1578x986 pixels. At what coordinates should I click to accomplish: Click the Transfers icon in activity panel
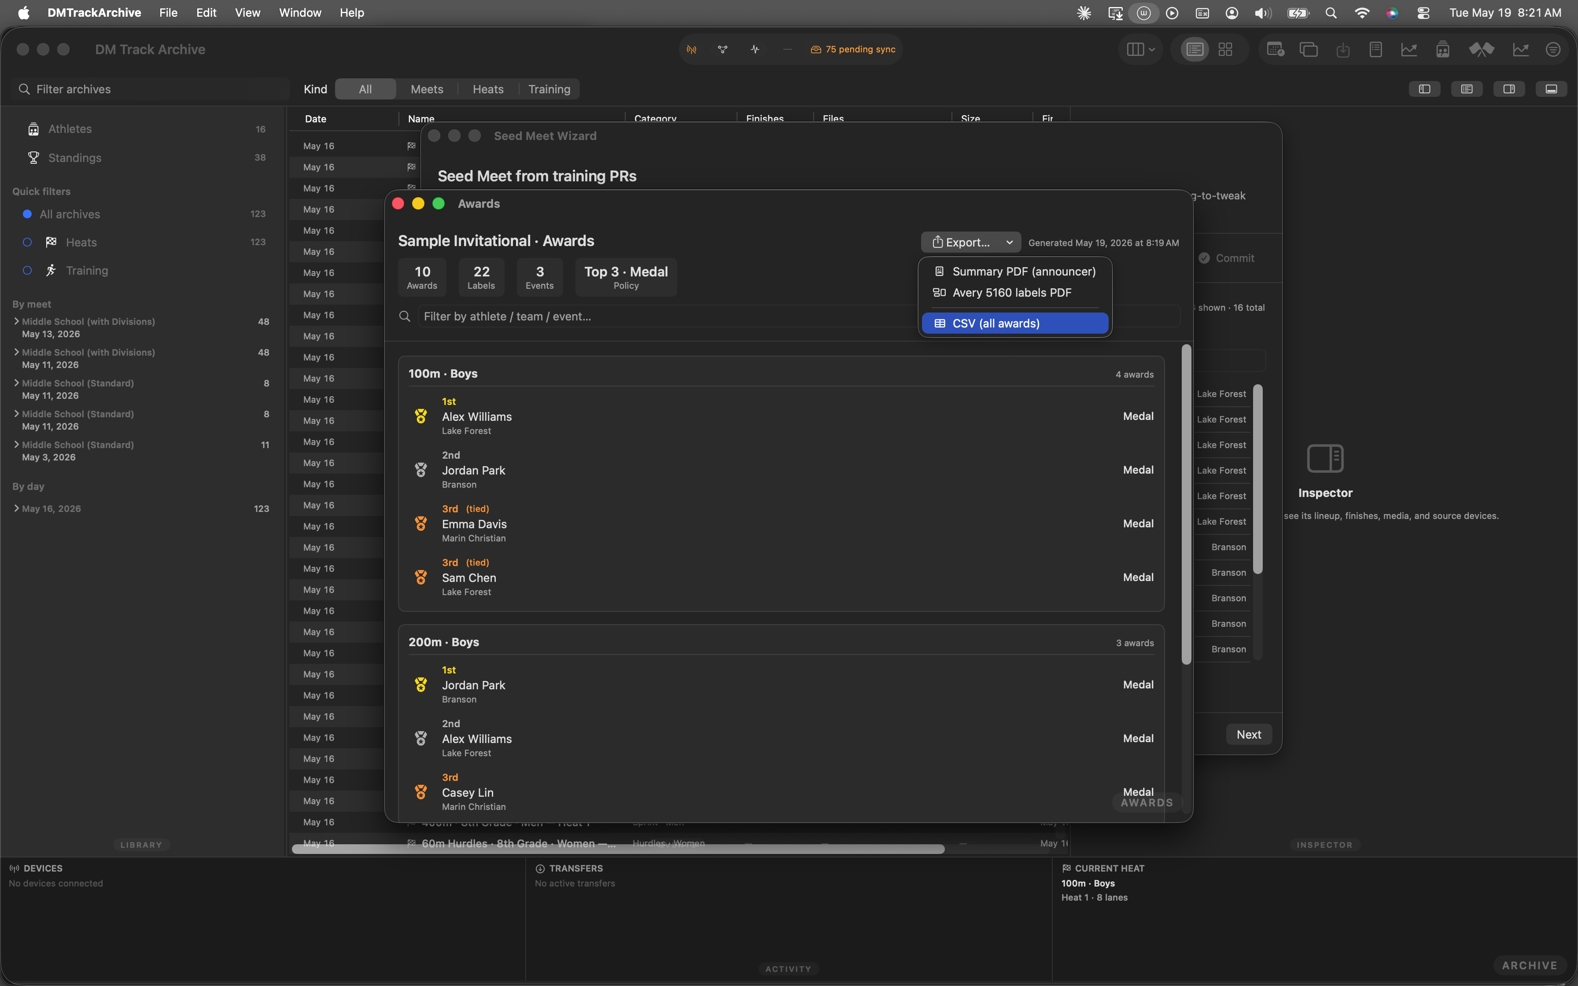540,868
